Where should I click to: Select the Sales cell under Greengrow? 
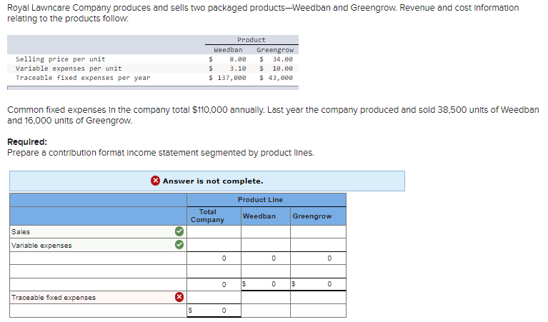pos(319,231)
